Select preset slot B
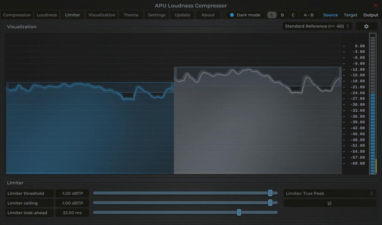This screenshot has width=382, height=225. coord(282,15)
